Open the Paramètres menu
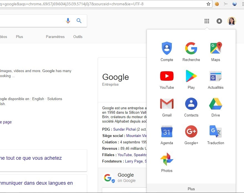This screenshot has width=244, height=193. [x=55, y=37]
